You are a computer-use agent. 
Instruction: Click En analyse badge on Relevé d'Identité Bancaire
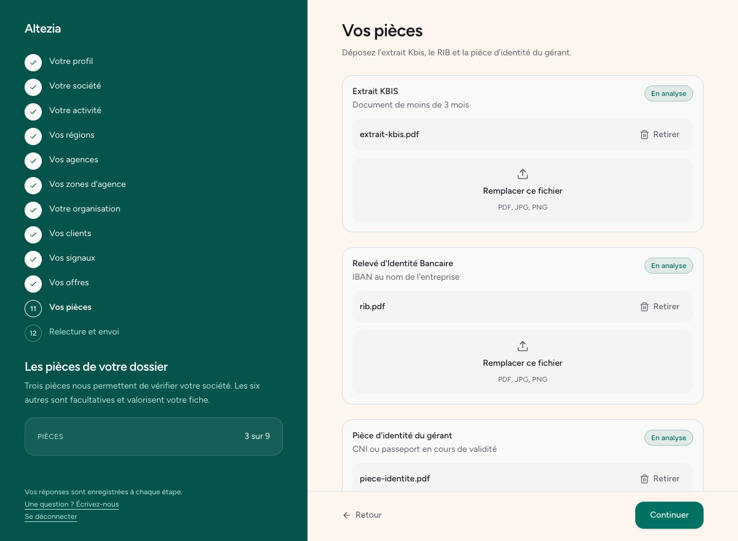pos(669,266)
